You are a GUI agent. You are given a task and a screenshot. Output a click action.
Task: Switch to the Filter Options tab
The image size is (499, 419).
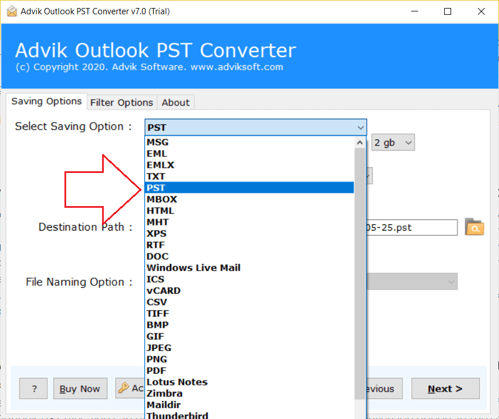pyautogui.click(x=121, y=103)
